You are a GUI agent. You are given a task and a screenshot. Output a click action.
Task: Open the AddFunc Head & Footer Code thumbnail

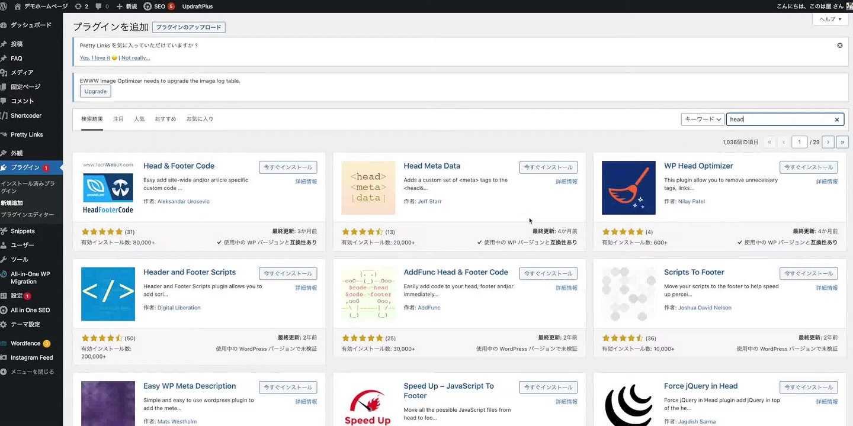pos(368,294)
